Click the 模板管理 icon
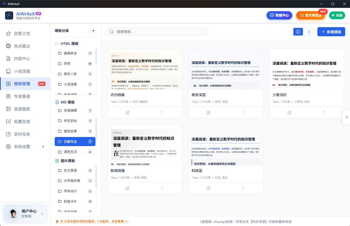Image resolution: width=350 pixels, height=226 pixels. coord(8,84)
